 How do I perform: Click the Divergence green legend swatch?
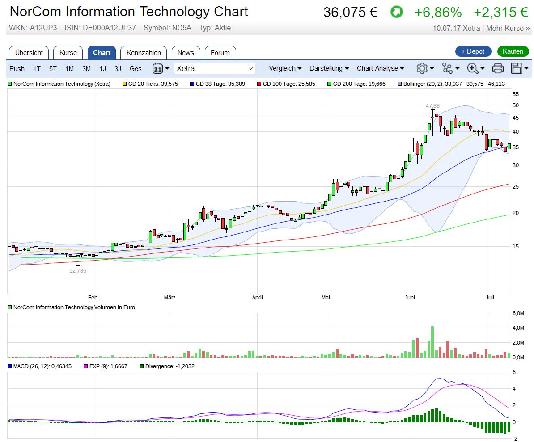click(x=141, y=366)
